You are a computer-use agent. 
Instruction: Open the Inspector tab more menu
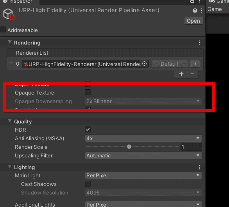pos(200,1)
